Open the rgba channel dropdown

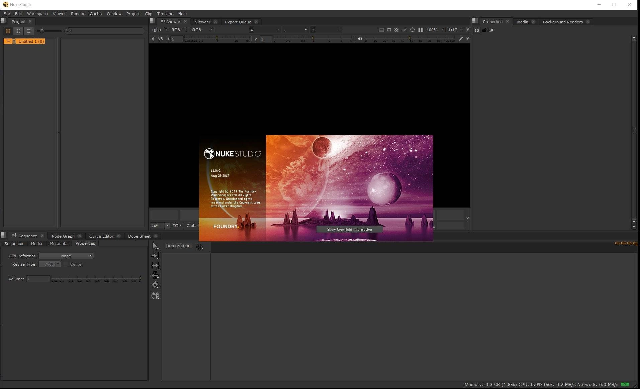click(160, 30)
